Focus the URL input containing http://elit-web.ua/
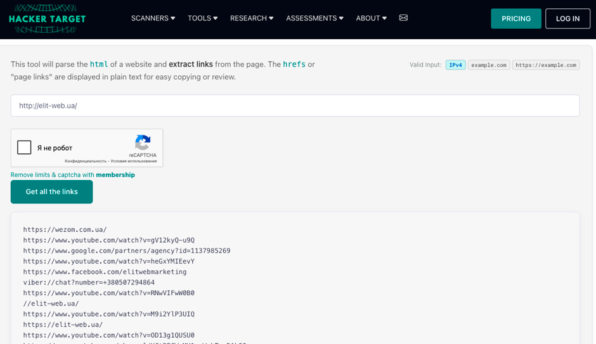Viewport: 596px width, 344px height. pyautogui.click(x=295, y=106)
